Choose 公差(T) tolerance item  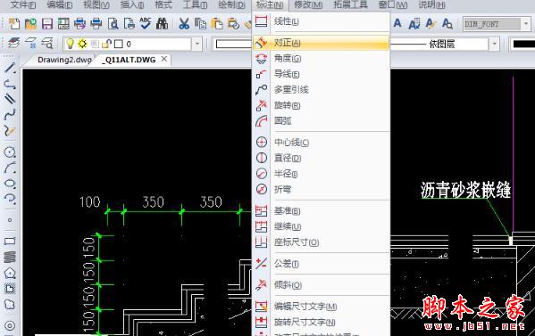click(321, 264)
